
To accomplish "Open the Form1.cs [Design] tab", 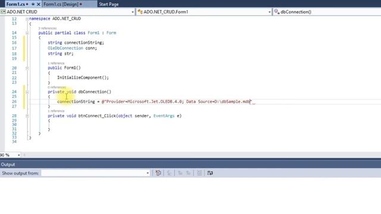I will pos(61,4).
